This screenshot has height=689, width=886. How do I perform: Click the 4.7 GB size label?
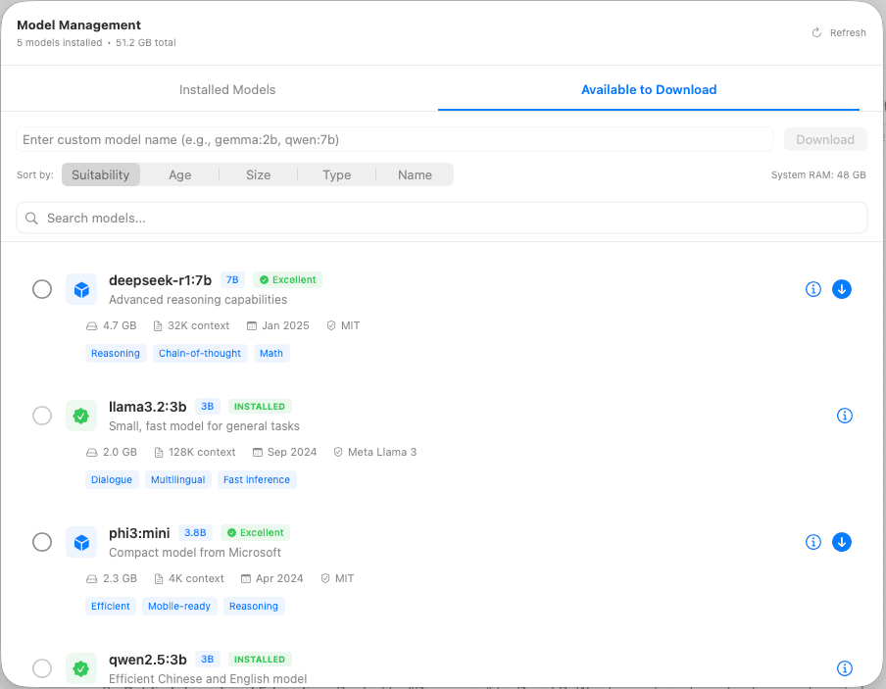112,325
